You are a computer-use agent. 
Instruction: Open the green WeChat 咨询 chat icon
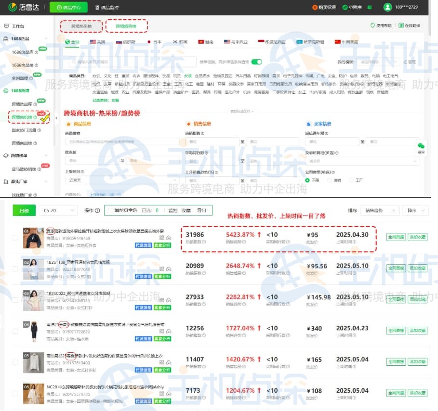coord(421,146)
